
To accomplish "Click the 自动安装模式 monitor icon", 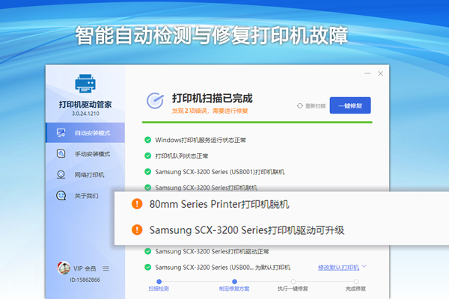I will tap(61, 133).
